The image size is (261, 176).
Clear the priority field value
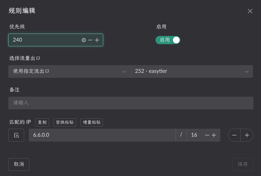(x=84, y=40)
